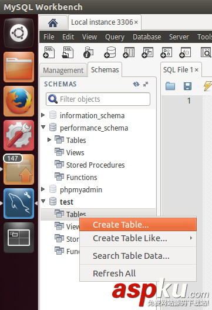Create a new view toolbar icon

[147, 52]
